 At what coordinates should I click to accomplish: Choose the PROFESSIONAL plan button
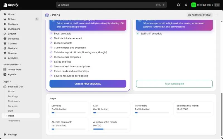pyautogui.click(x=88, y=84)
